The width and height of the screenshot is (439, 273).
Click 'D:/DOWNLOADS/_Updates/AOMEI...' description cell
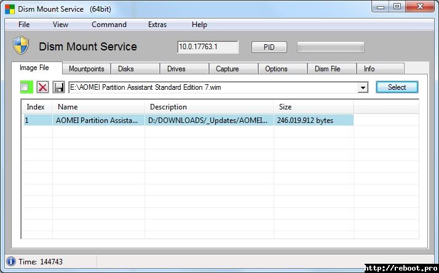pyautogui.click(x=209, y=120)
